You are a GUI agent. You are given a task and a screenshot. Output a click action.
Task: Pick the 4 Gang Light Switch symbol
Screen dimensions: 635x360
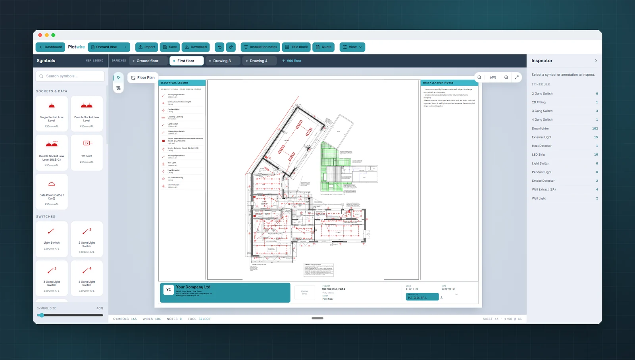(x=87, y=278)
